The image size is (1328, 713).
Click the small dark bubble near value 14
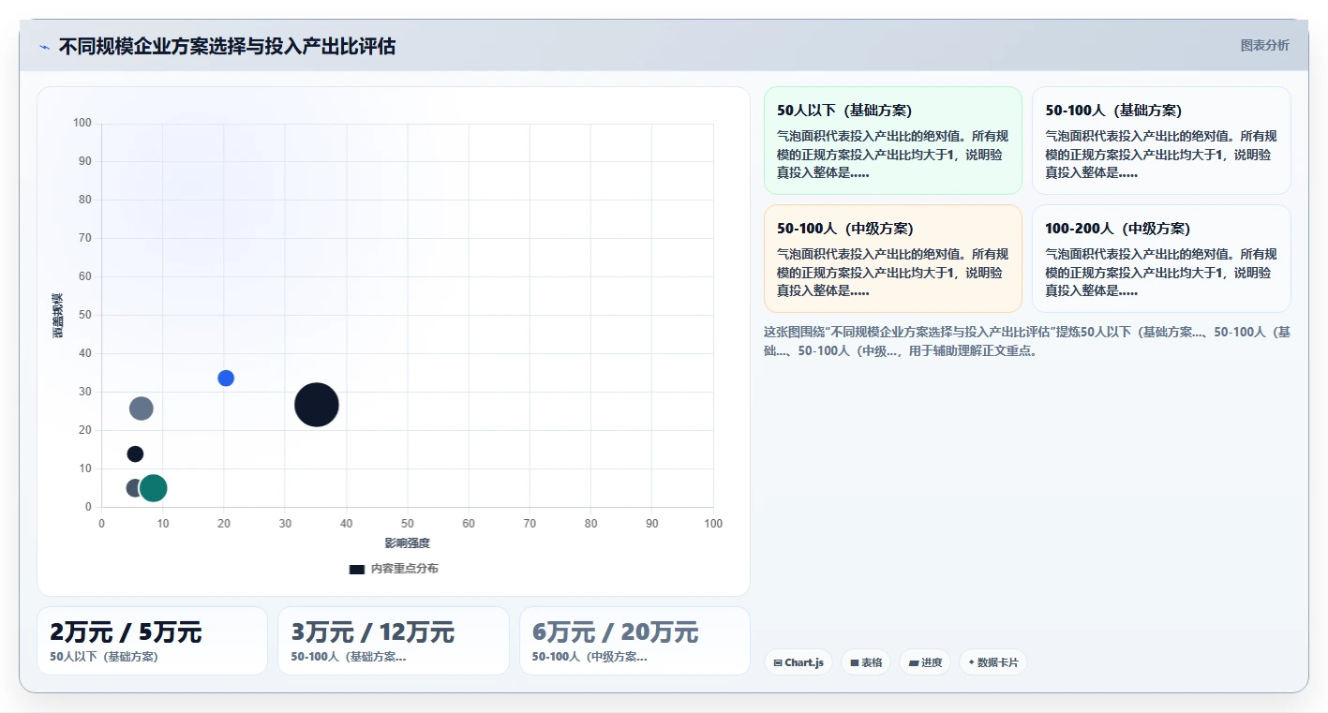coord(135,454)
